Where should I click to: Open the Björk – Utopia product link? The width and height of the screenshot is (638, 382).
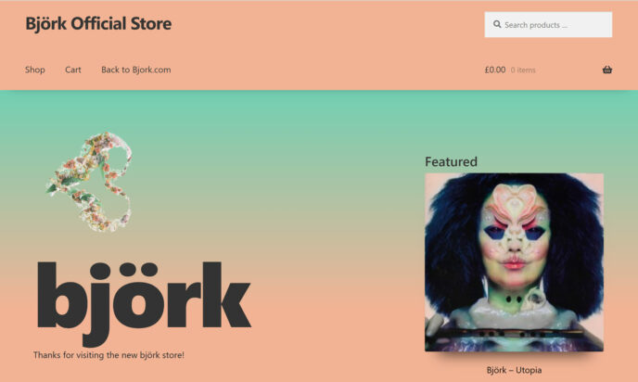(x=514, y=370)
